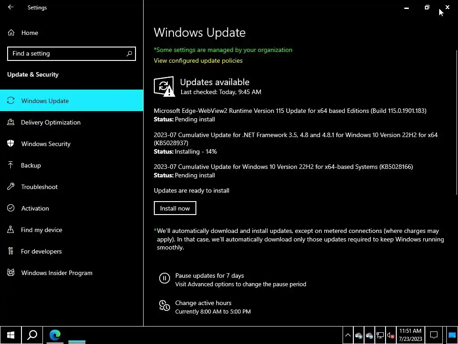Screen dimensions: 458x344
Task: Open View configured update policies link
Action: (198, 60)
